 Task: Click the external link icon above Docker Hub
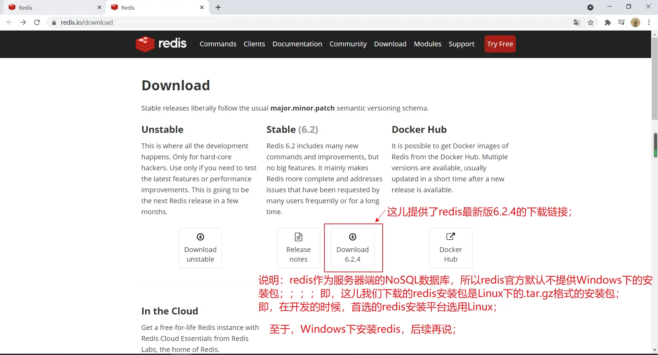click(451, 237)
